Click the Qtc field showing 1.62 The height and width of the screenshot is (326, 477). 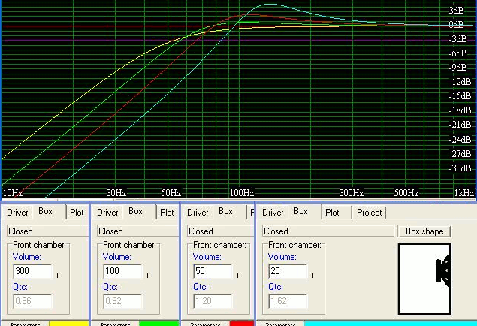coord(288,301)
